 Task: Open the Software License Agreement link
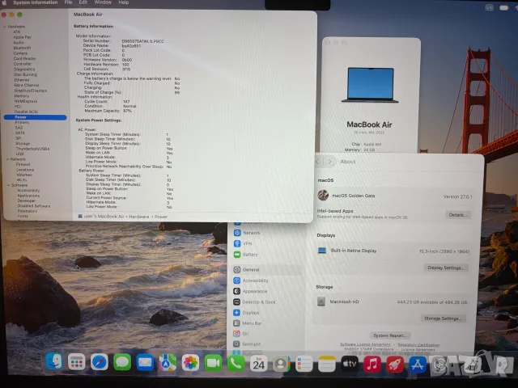pyautogui.click(x=365, y=344)
